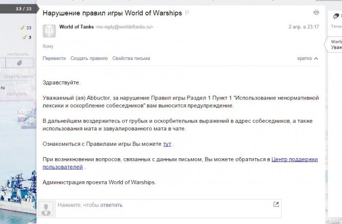Image resolution: width=342 pixels, height=224 pixels.
Task: Click the sender name World of Tanks
Action: [x=76, y=27]
